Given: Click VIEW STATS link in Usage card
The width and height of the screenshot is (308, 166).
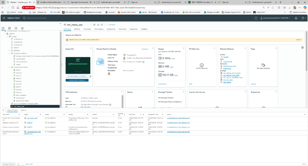Looking at the screenshot, I should click(162, 84).
